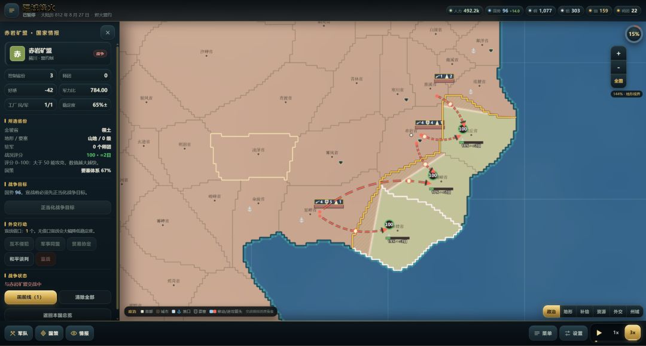Click 好感 stat box showing -42
Screen dimensions: 646x346
click(x=31, y=90)
